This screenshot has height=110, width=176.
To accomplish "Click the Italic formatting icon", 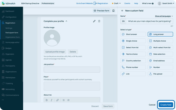I will [51, 100].
